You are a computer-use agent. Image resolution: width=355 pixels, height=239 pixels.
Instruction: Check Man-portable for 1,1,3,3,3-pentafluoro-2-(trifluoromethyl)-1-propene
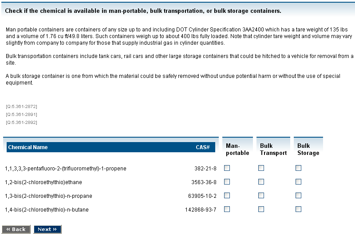[x=227, y=168]
